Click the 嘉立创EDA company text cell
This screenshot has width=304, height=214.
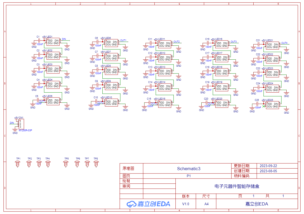[257, 204]
